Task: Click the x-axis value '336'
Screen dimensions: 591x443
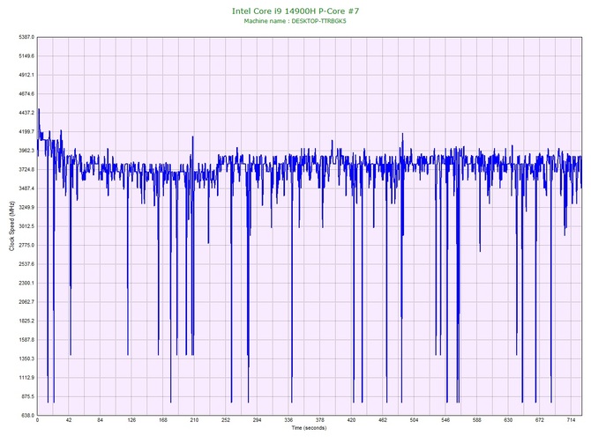Action: [288, 420]
